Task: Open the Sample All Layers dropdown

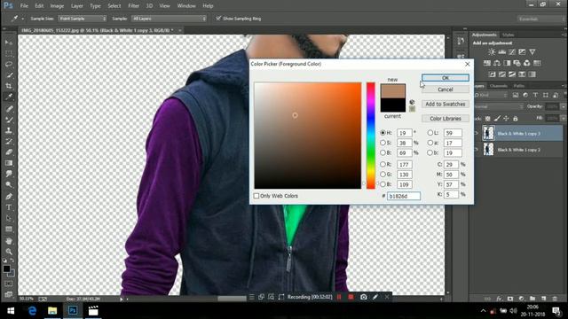Action: (x=170, y=18)
